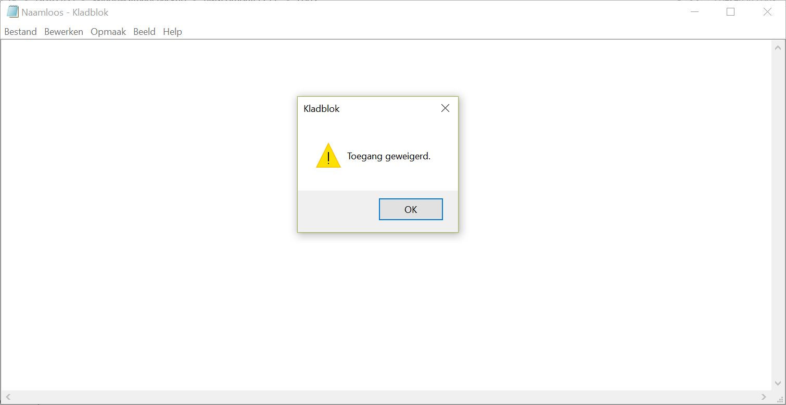Image resolution: width=786 pixels, height=405 pixels.
Task: Click the horizontal scrollbar's left arrow
Action: pyautogui.click(x=8, y=397)
